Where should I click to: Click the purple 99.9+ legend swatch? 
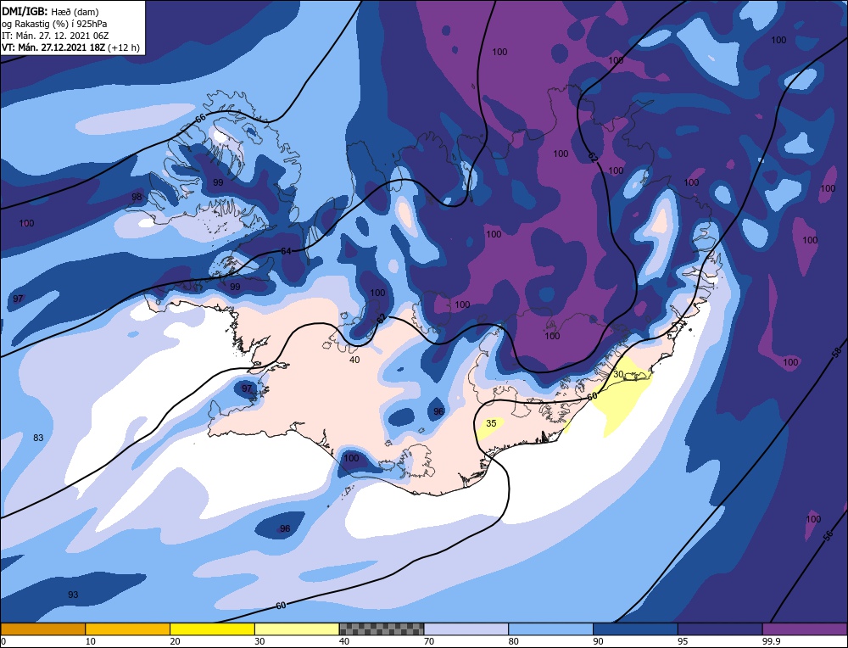(x=805, y=628)
